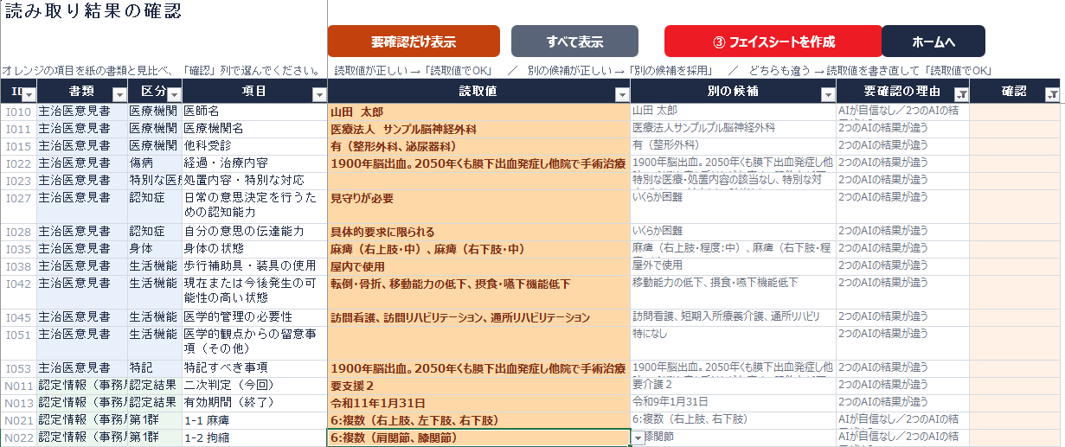This screenshot has width=1065, height=447.
Task: Select the 項目 cell 二次判定（今回）
Action: click(254, 386)
